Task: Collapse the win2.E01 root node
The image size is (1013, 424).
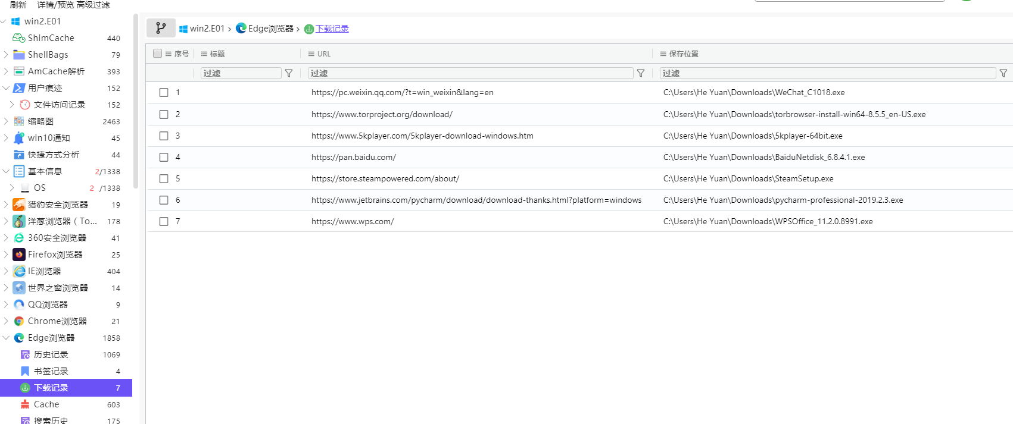Action: tap(4, 21)
